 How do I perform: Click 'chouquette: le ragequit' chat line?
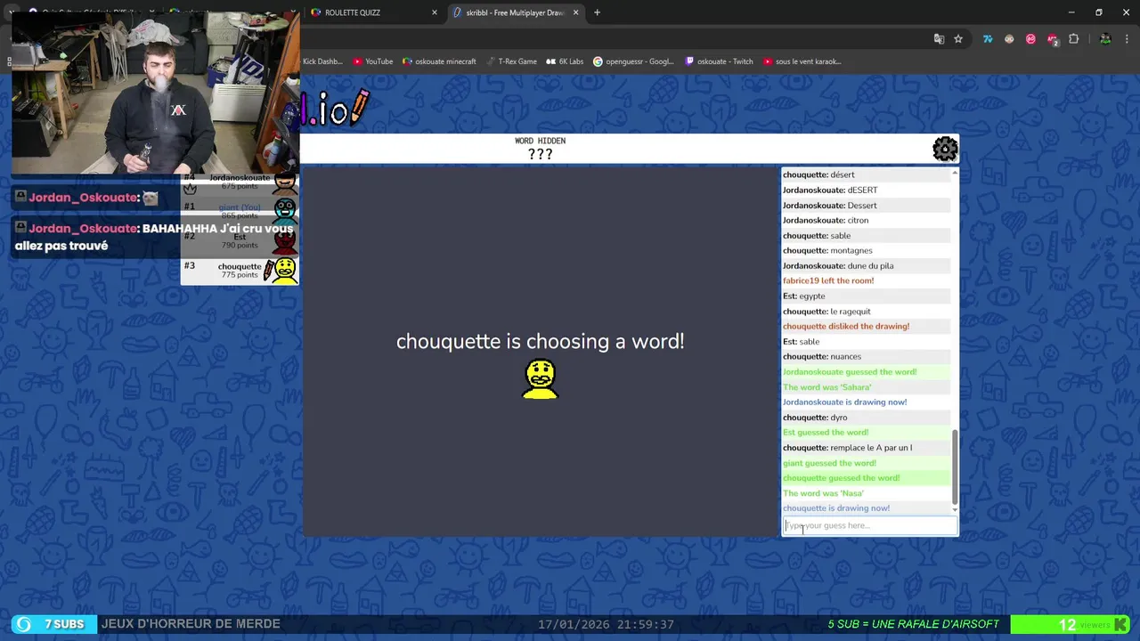coord(826,312)
